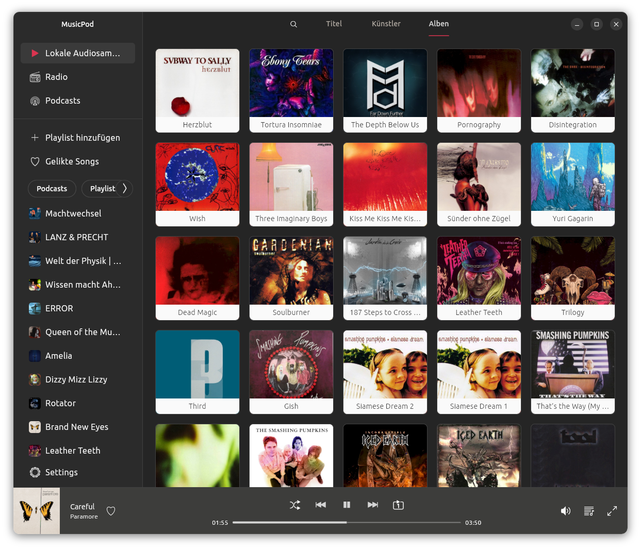
Task: Select the Playlist filter chip
Action: tap(102, 189)
